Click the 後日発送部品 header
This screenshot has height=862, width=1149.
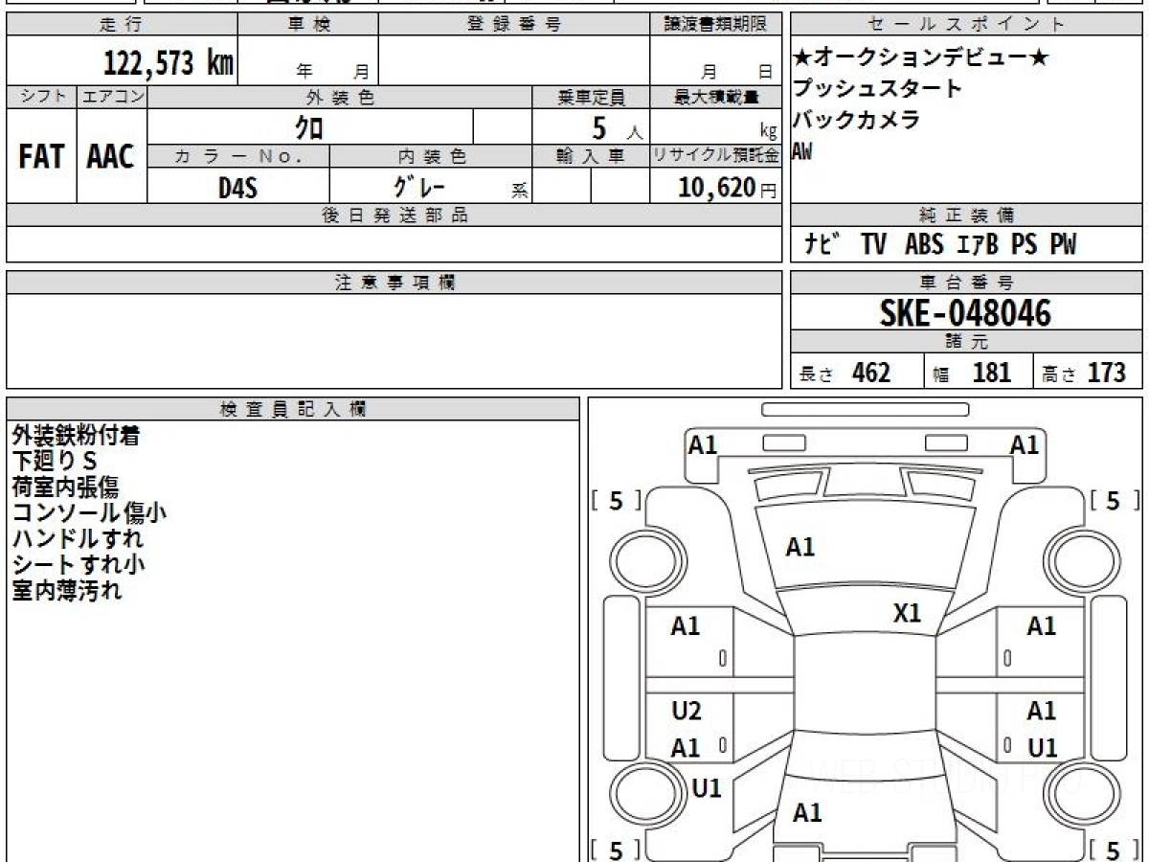click(x=394, y=215)
